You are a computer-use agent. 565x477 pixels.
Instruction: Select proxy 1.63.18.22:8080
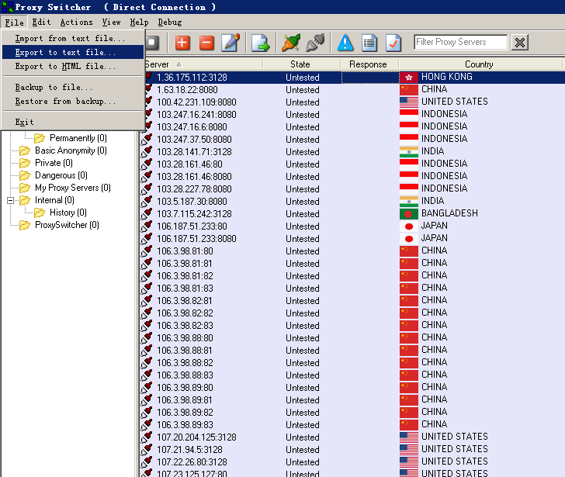(x=187, y=90)
